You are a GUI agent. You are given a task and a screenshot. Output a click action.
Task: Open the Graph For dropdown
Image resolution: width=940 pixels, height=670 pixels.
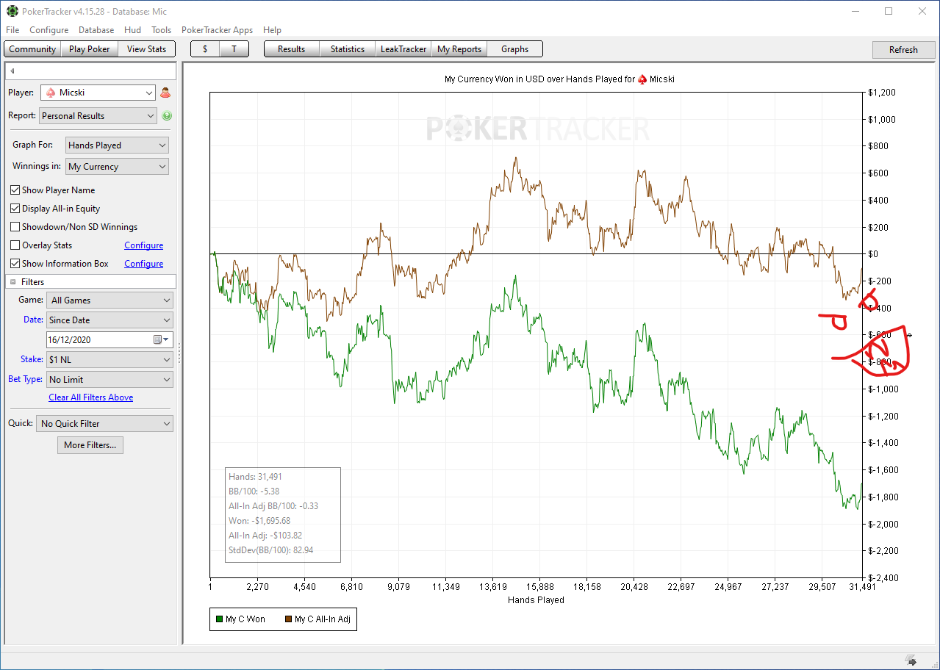point(117,145)
